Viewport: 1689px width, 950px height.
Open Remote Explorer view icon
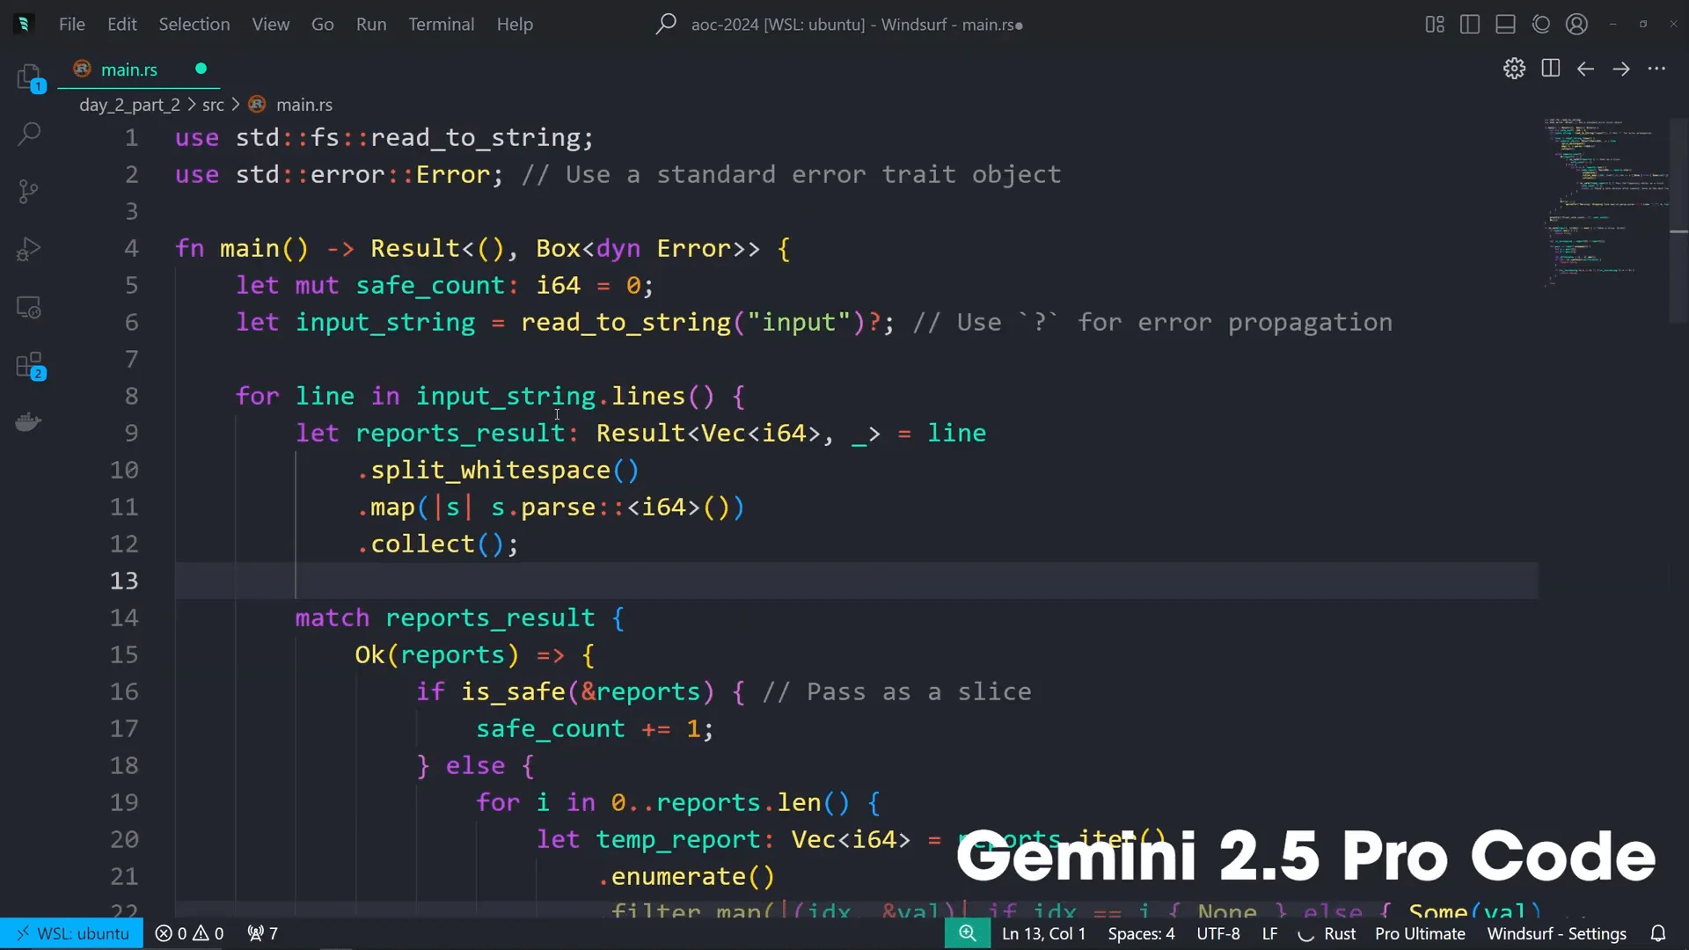coord(29,307)
